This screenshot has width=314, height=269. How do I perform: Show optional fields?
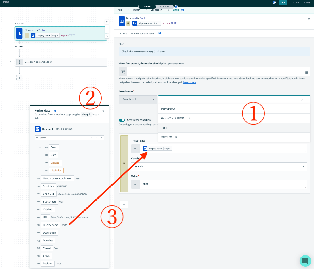point(143,33)
